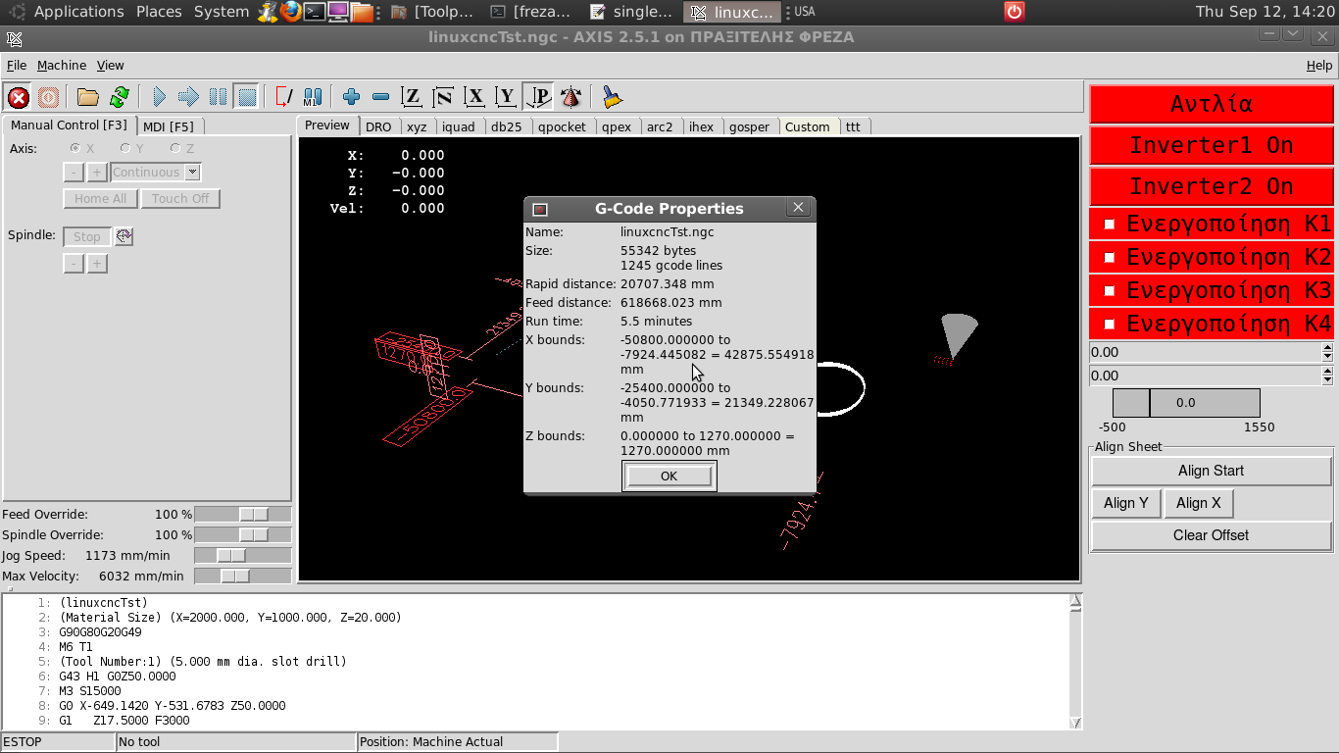Screen dimensions: 1339x753
Task: Clear the live plot with the broom icon
Action: [612, 97]
